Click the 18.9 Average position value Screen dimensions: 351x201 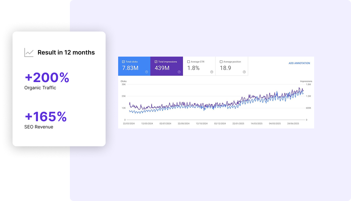pos(225,68)
